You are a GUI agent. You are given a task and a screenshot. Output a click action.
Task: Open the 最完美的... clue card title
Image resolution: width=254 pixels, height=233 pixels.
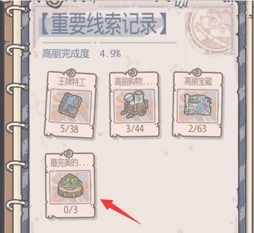point(68,163)
